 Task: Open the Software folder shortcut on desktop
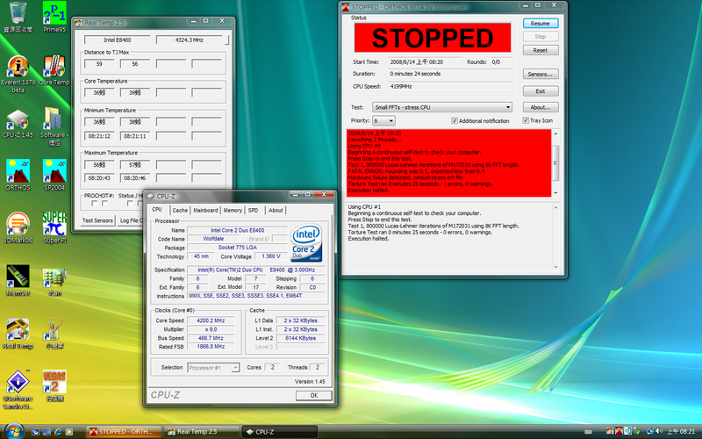pyautogui.click(x=54, y=126)
